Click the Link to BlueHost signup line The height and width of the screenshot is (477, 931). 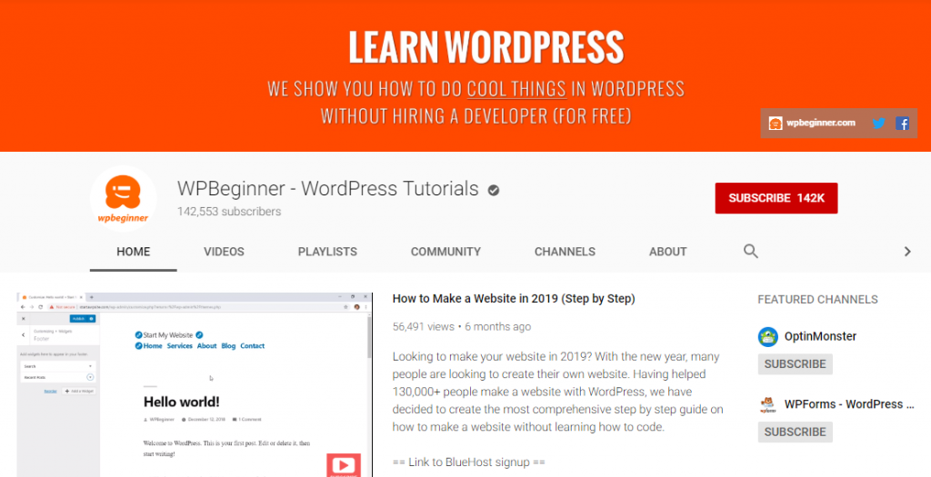tap(468, 462)
